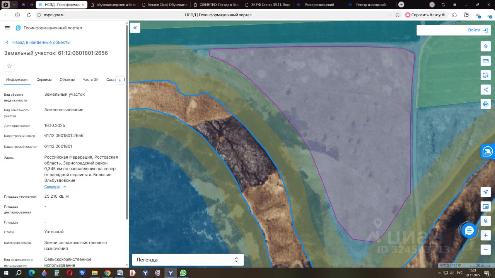Open the map layers tool
Viewport: 495px width, 278px height.
486,46
